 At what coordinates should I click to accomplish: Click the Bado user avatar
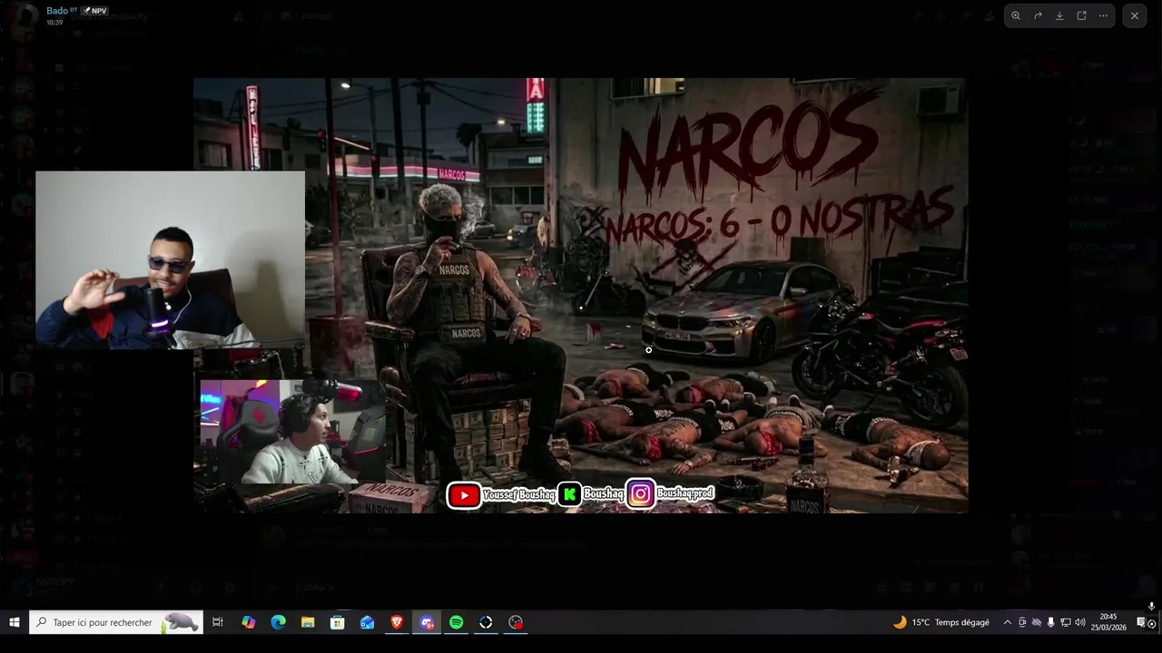point(27,15)
